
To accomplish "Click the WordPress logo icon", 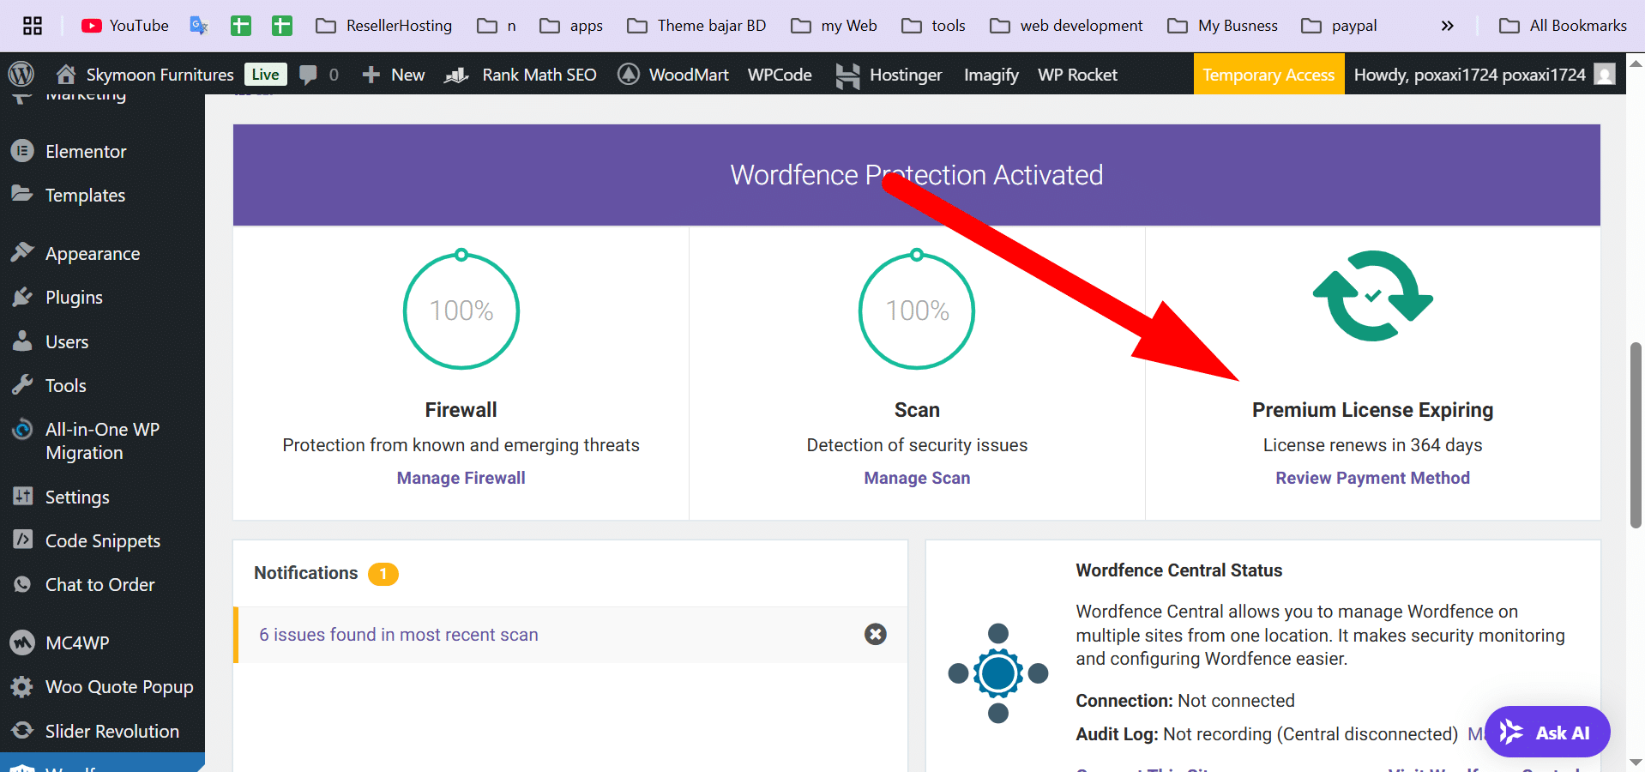I will [21, 75].
